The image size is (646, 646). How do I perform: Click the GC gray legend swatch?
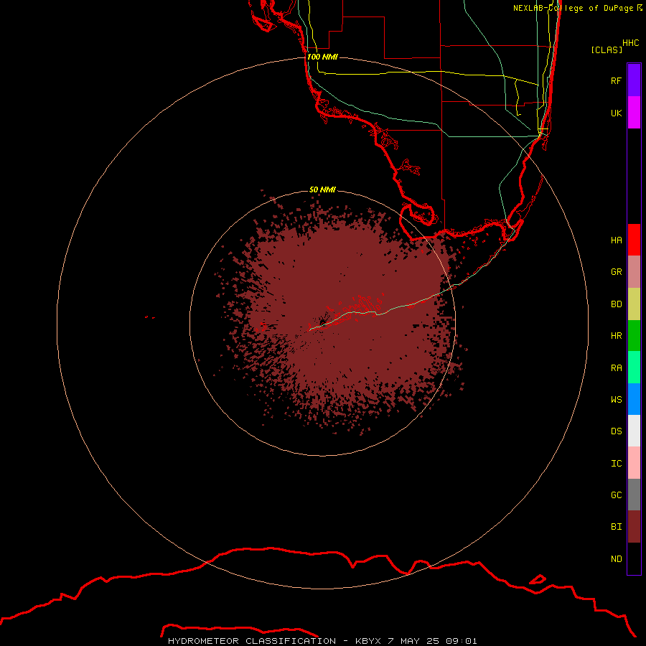pos(634,495)
